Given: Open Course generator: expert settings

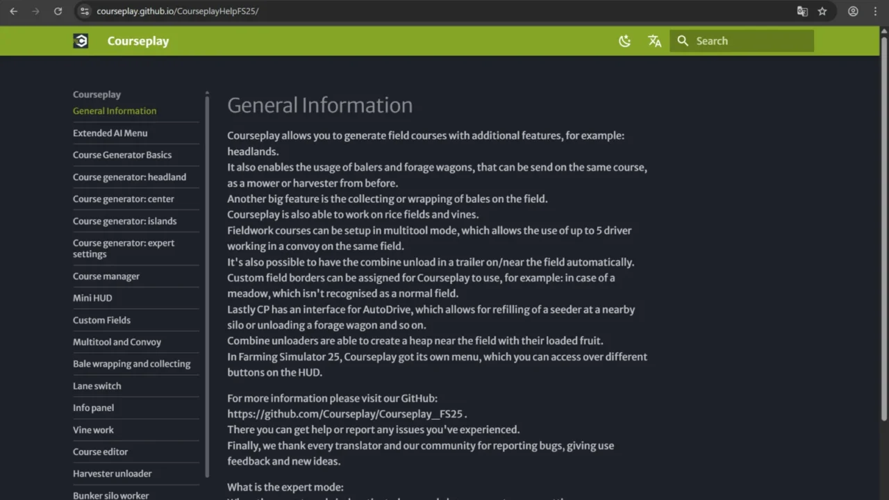Looking at the screenshot, I should pos(124,249).
